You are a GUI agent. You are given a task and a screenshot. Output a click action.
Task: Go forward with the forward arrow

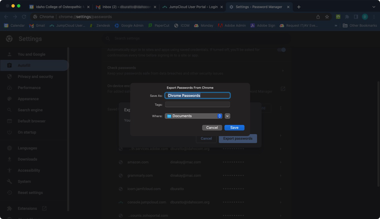coord(15,17)
